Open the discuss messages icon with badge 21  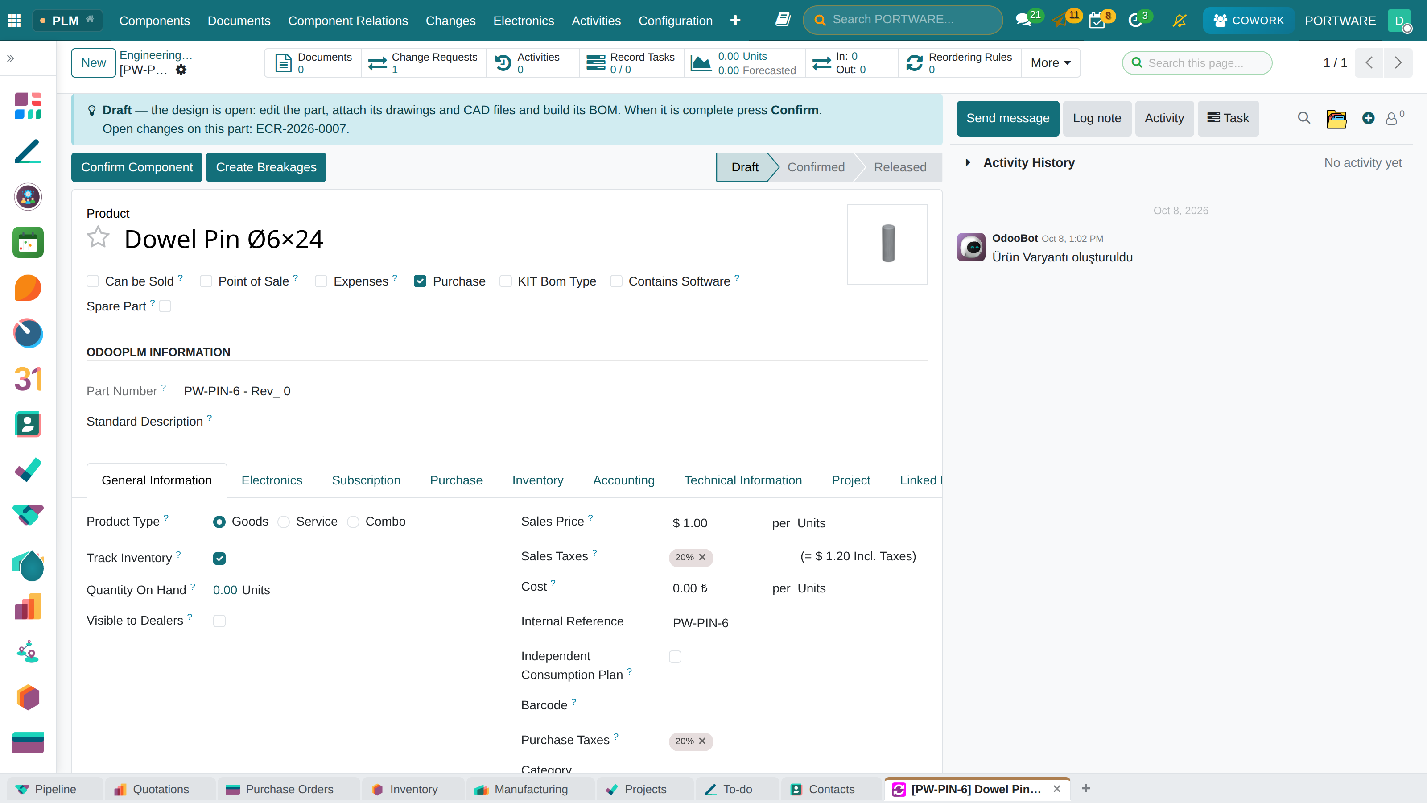click(1024, 21)
